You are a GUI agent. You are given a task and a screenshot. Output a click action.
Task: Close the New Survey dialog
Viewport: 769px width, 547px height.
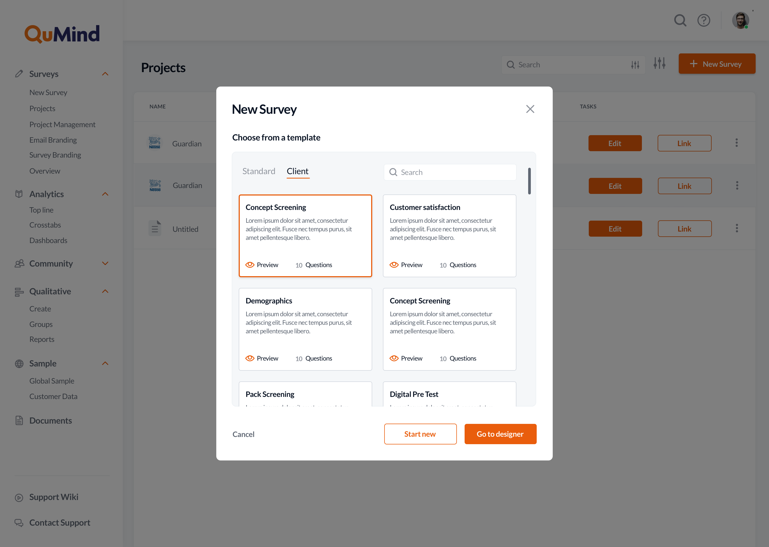click(530, 109)
